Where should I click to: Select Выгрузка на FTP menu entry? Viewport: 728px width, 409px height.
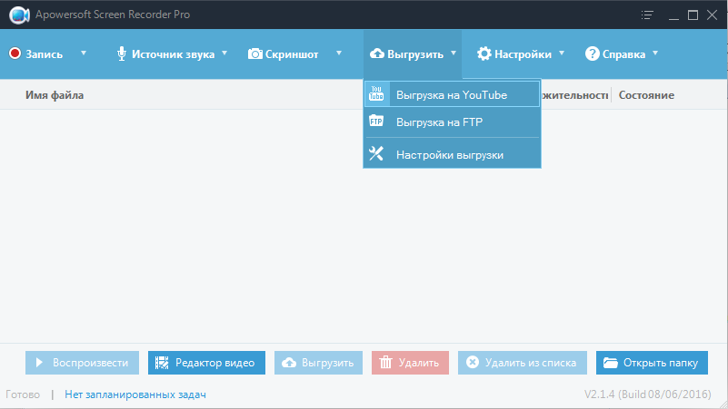(453, 122)
